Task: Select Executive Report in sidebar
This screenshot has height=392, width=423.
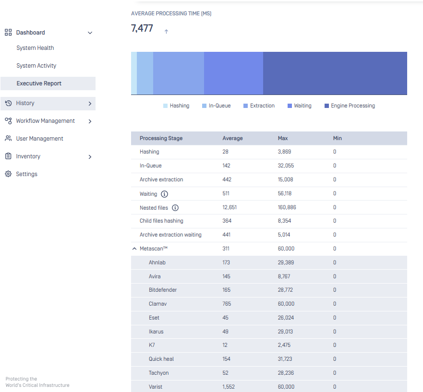Action: (39, 83)
